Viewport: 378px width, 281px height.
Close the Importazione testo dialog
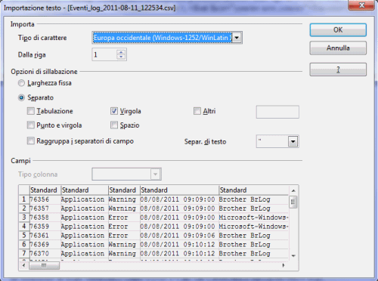tap(361, 5)
